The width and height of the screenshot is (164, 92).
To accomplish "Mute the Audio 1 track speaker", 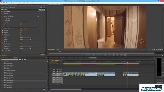I will point(53,78).
